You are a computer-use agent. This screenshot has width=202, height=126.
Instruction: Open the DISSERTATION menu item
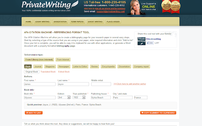60,22
